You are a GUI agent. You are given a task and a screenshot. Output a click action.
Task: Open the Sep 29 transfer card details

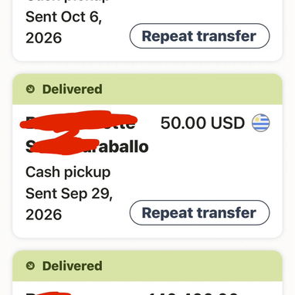[x=147, y=156]
